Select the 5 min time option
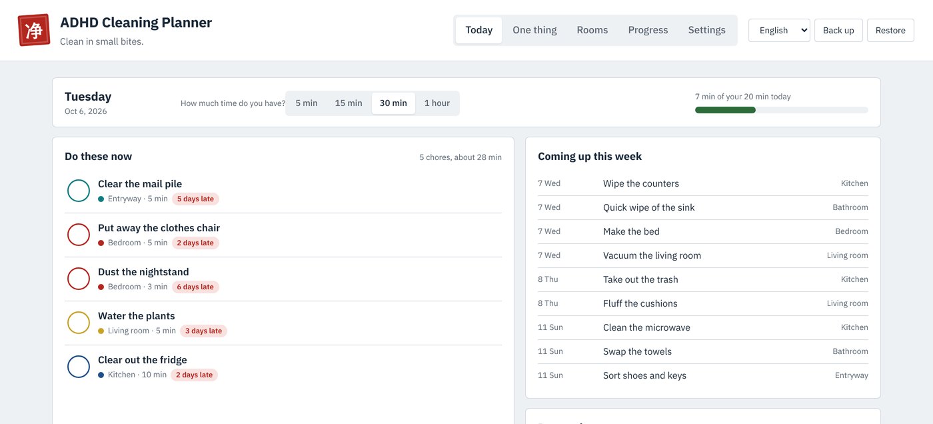 coord(307,103)
